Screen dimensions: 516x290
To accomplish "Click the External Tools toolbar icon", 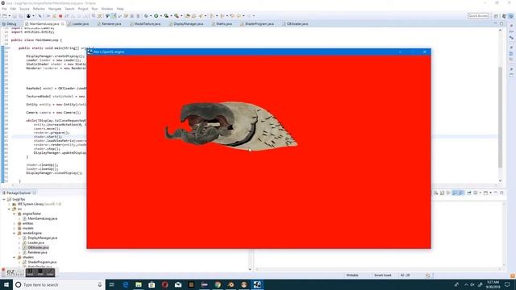I will click(x=177, y=16).
